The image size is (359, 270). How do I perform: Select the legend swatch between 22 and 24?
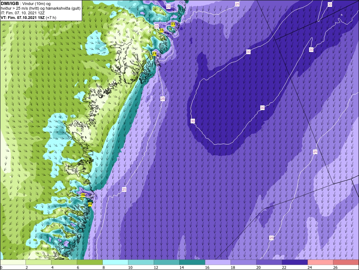coord(295,262)
